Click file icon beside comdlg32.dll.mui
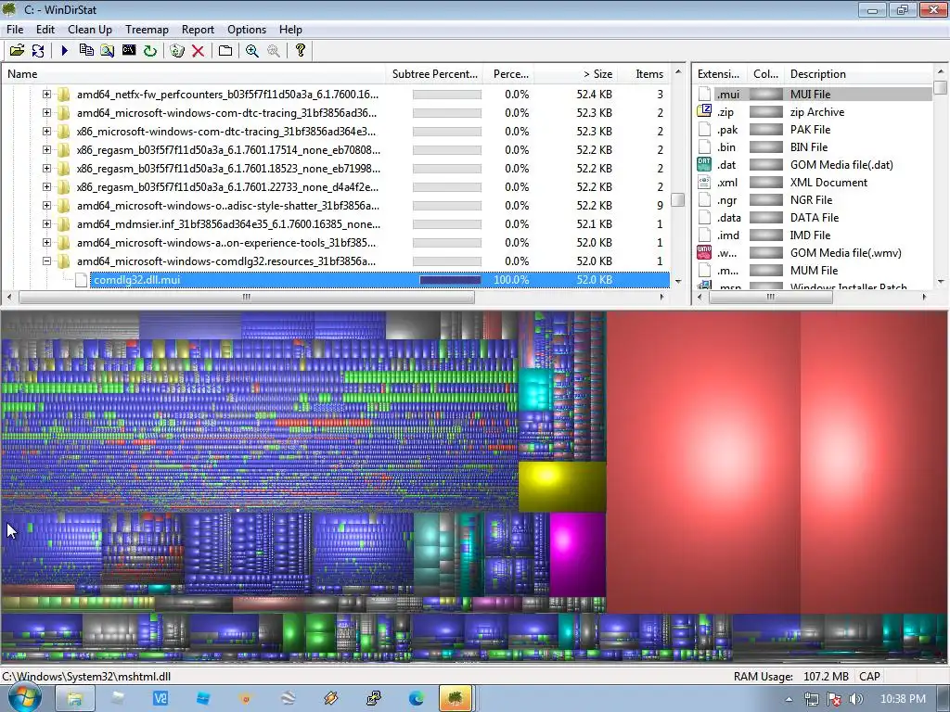Image resolution: width=950 pixels, height=712 pixels. 82,280
